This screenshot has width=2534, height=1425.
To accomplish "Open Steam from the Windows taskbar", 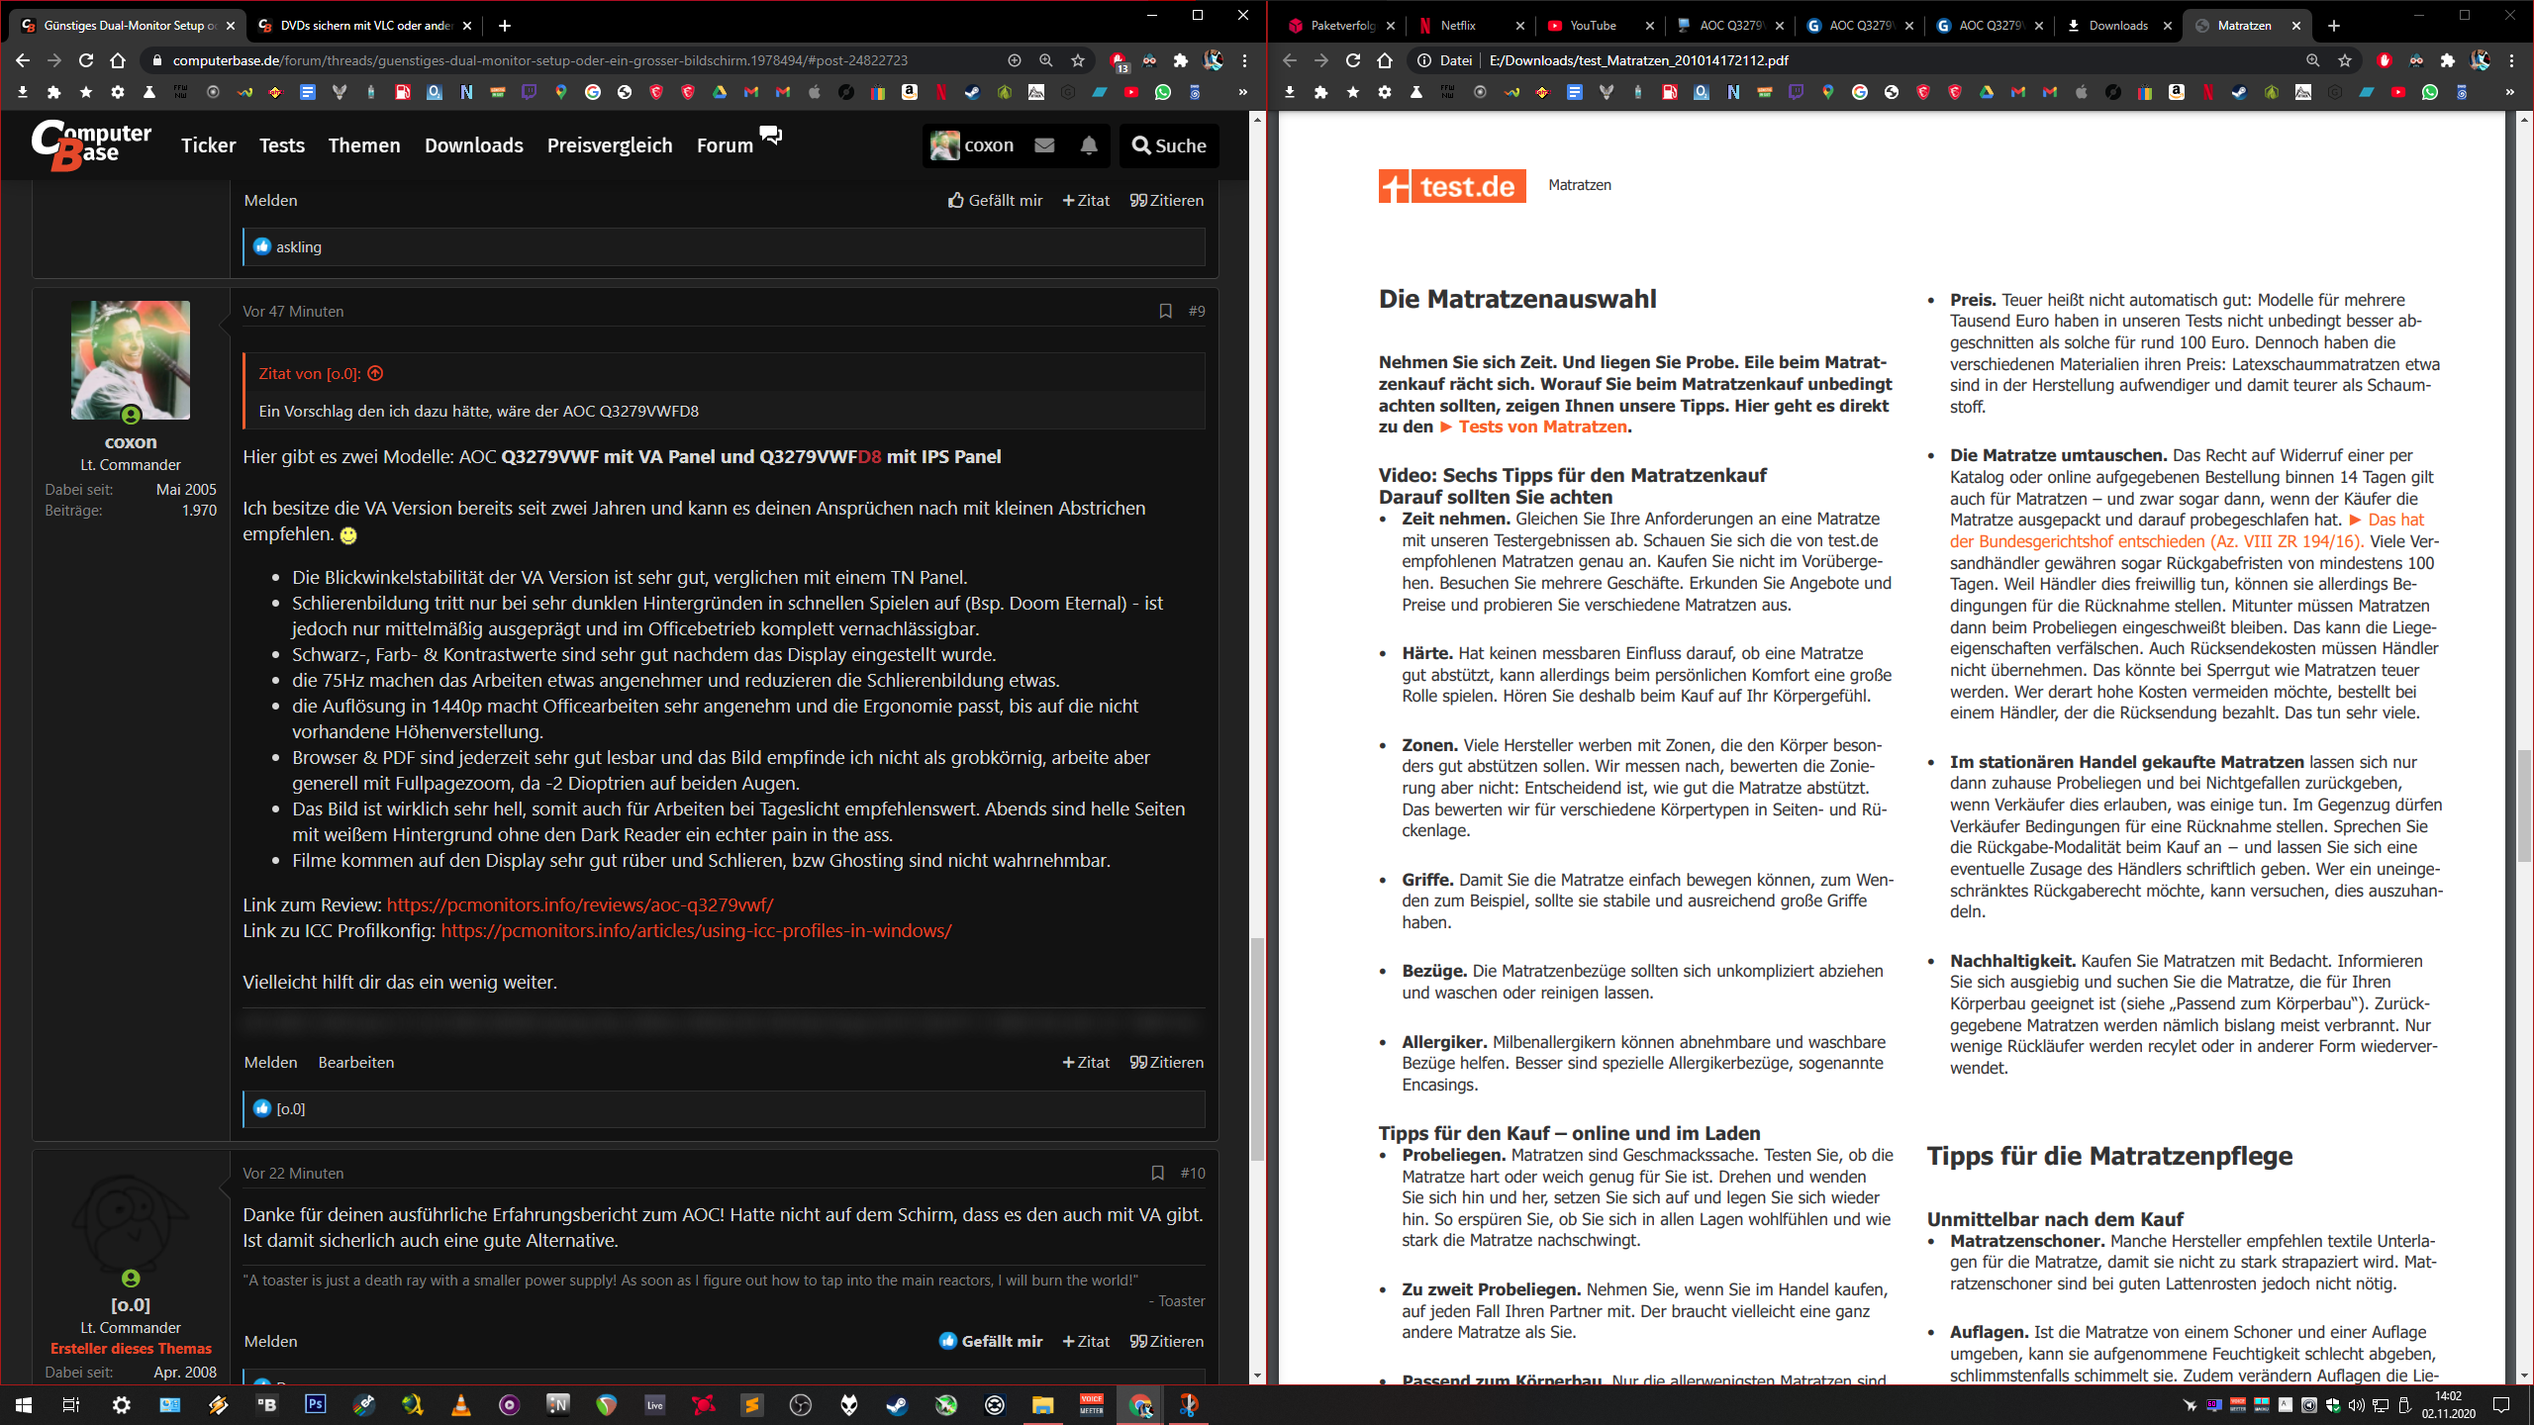I will [897, 1405].
